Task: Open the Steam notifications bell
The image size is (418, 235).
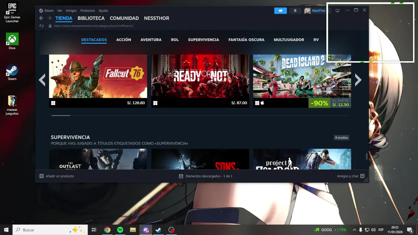Action: coord(295,10)
